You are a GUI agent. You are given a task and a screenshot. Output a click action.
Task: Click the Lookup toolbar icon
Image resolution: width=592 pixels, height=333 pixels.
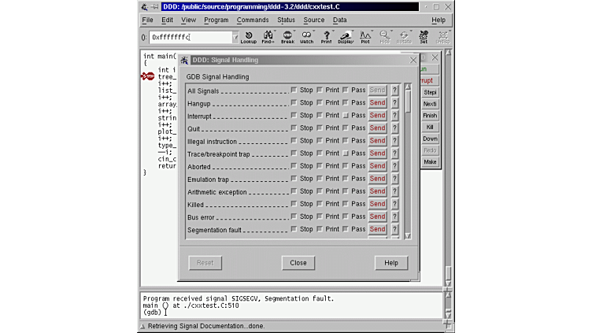coord(248,36)
